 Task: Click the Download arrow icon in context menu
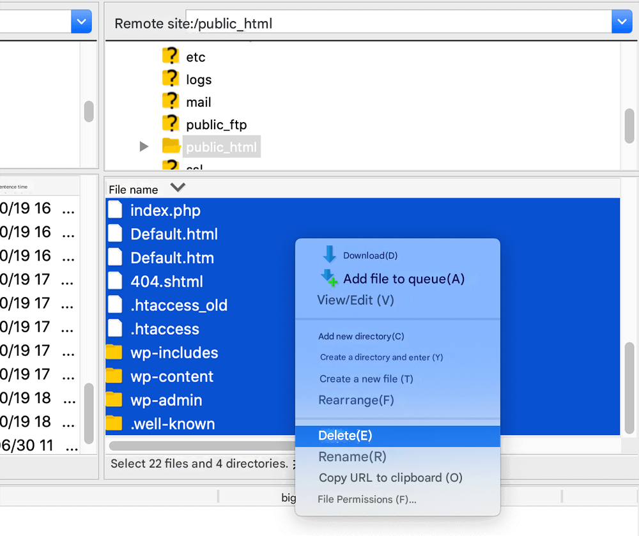pos(329,255)
